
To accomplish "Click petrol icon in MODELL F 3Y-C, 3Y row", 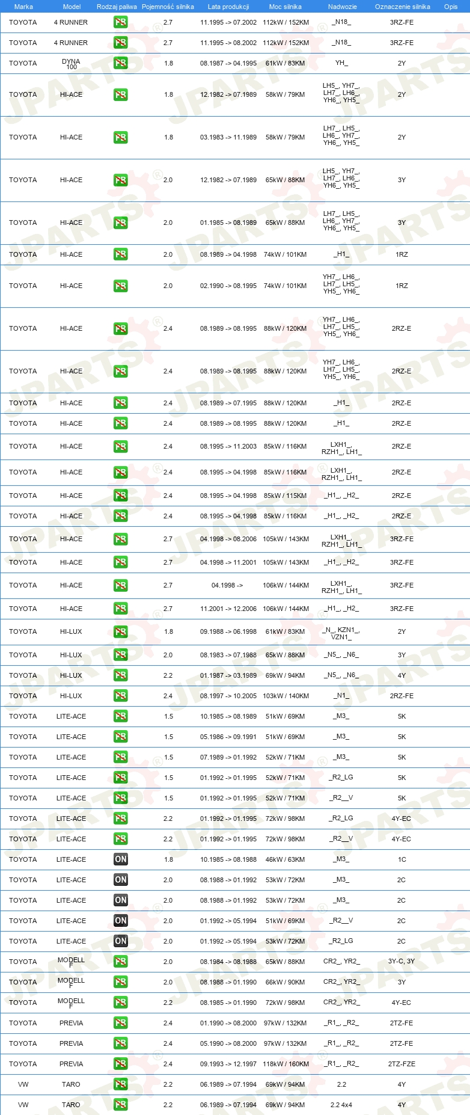I will coord(121,962).
